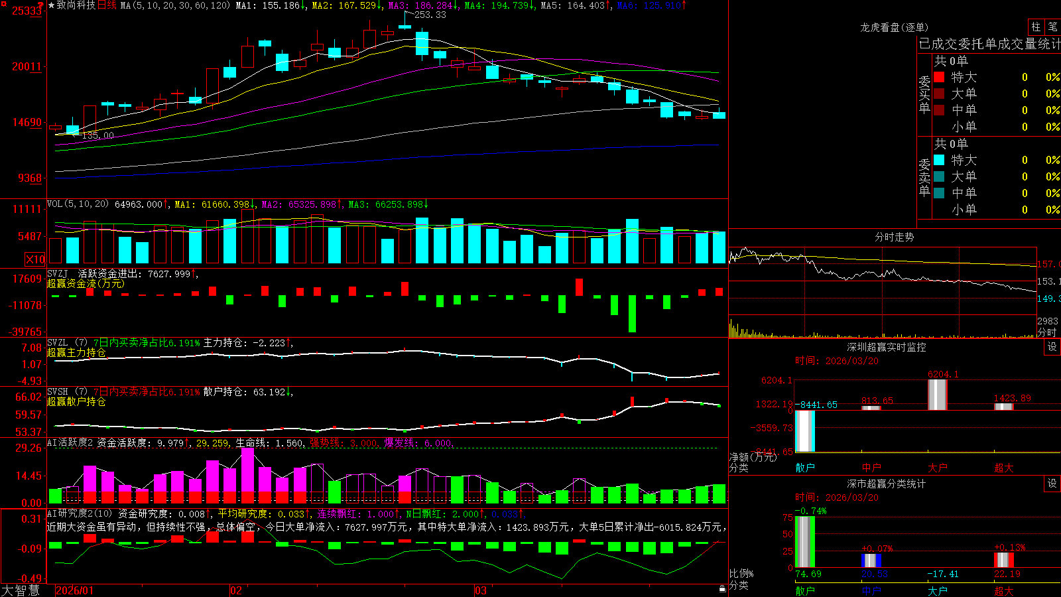Open 设 settings for 深市超赢分类统计
This screenshot has width=1061, height=597.
[x=1052, y=484]
